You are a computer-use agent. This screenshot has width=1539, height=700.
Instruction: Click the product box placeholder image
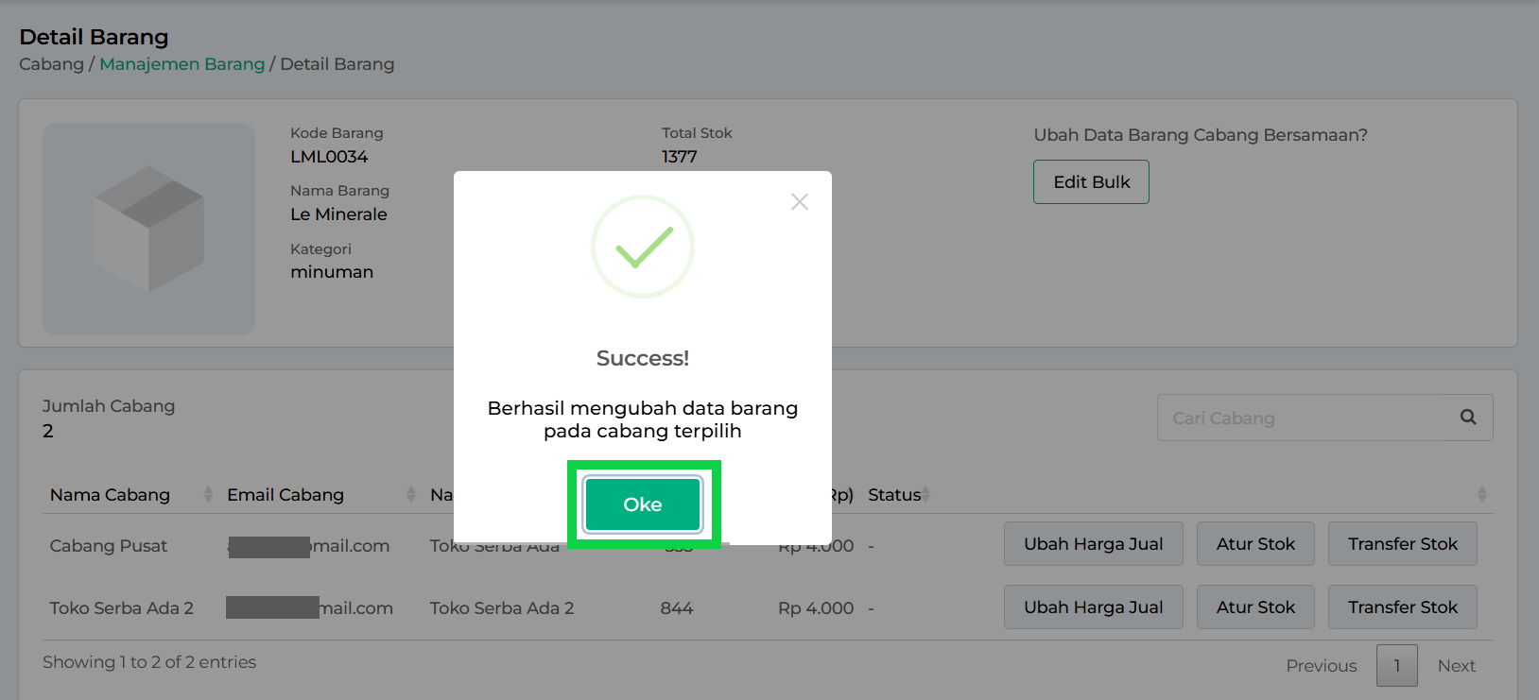coord(149,229)
